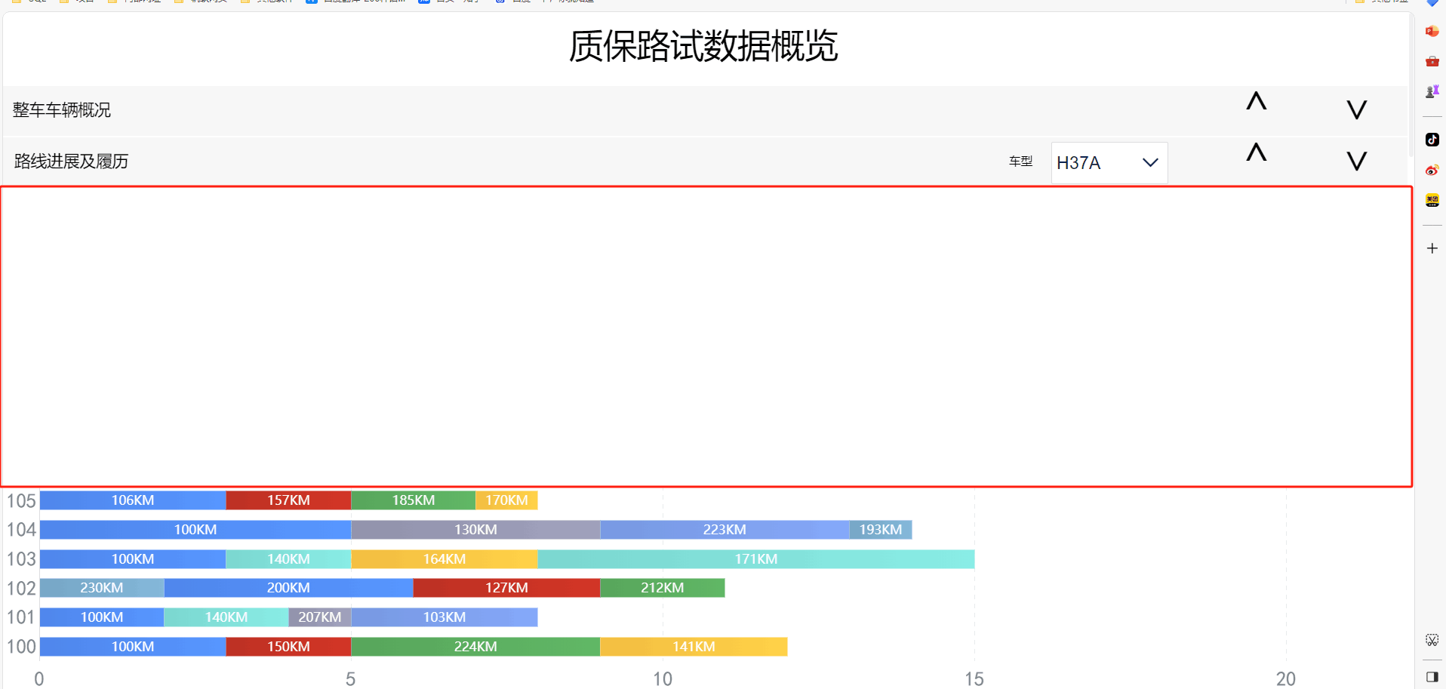Click the 100KM blue bar in row 101
Image resolution: width=1446 pixels, height=689 pixels.
[x=102, y=617]
